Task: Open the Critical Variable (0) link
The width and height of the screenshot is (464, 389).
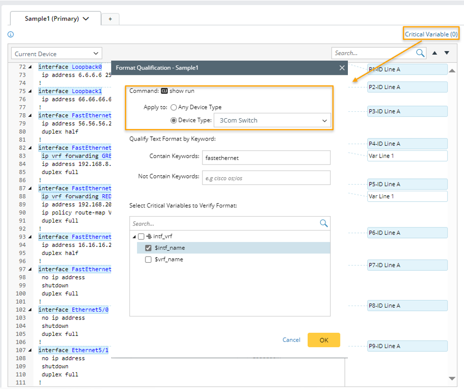Action: coord(431,34)
